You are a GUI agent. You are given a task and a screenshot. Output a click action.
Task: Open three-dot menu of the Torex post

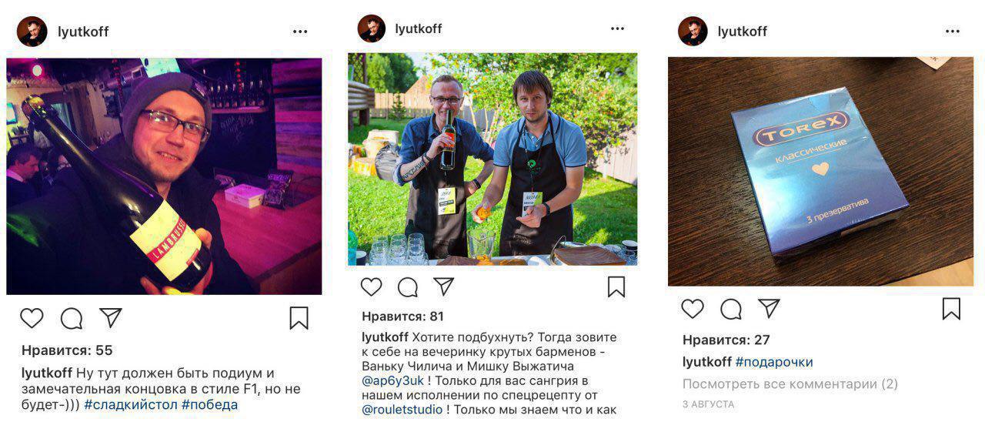click(x=953, y=32)
